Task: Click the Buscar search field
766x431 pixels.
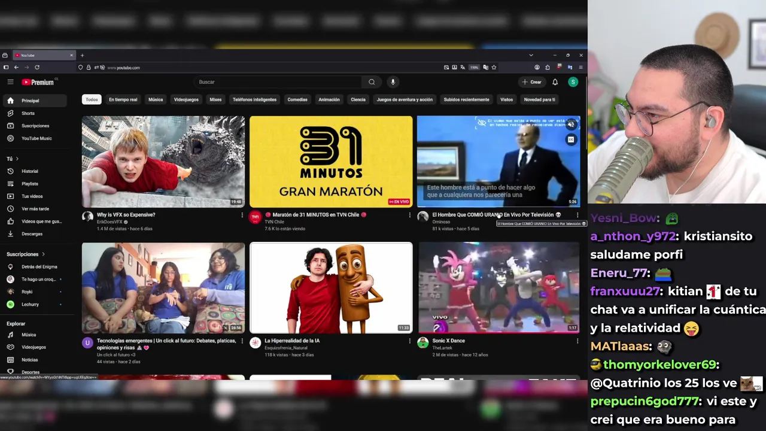Action: click(x=278, y=82)
